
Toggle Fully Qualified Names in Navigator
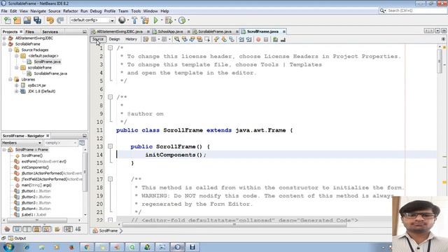pos(57,229)
